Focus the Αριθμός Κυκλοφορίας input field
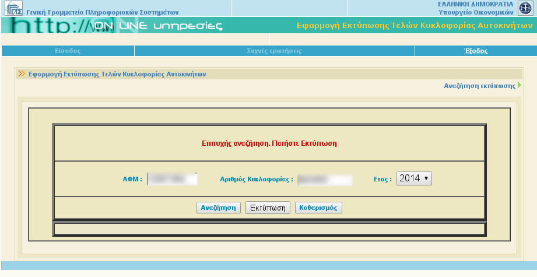The height and width of the screenshot is (277, 537). [x=325, y=180]
